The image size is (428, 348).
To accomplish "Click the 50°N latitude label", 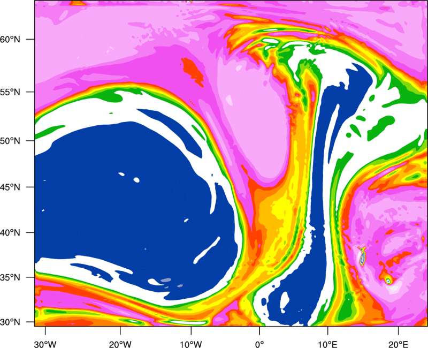I will click(x=10, y=141).
